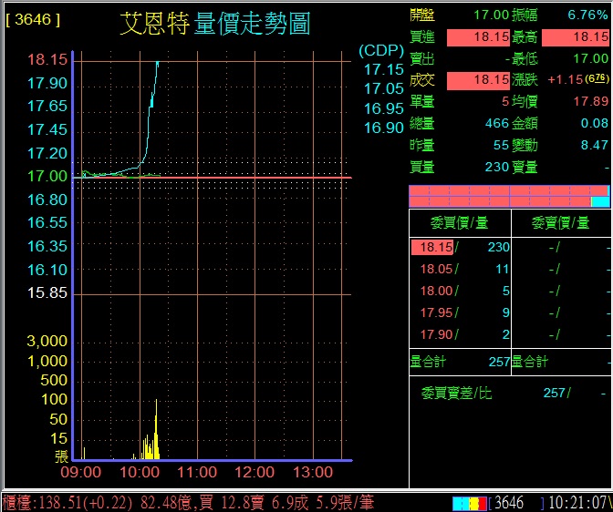Click the 變動 value 8.47

tap(594, 145)
